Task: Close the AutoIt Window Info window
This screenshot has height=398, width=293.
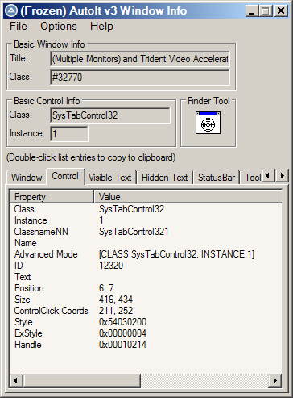Action: [x=281, y=10]
